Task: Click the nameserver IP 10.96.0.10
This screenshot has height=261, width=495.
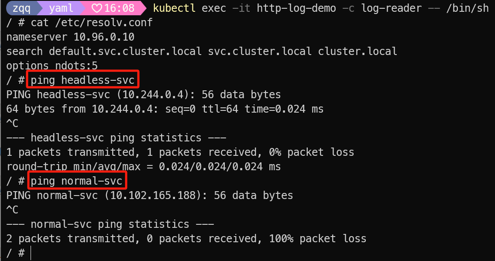Action: [104, 37]
